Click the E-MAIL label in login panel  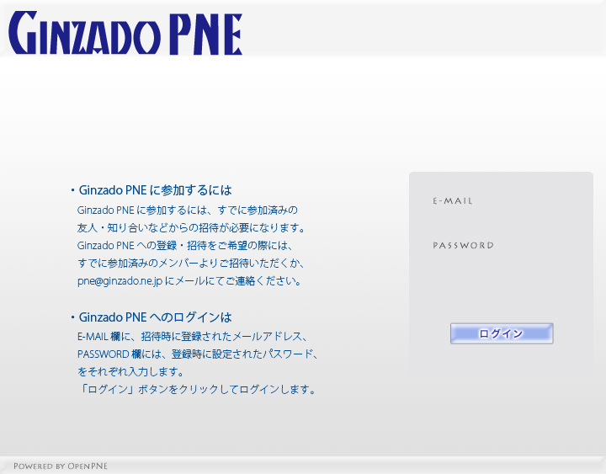pyautogui.click(x=453, y=201)
